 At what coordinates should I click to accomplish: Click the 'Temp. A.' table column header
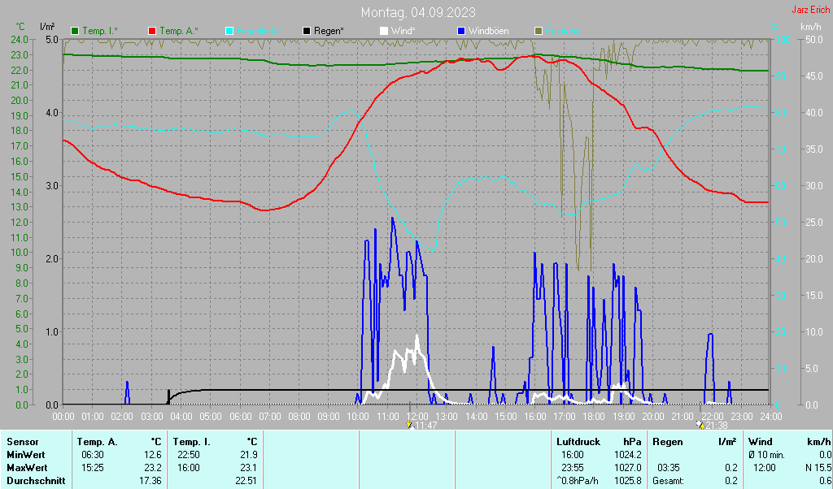[x=98, y=442]
